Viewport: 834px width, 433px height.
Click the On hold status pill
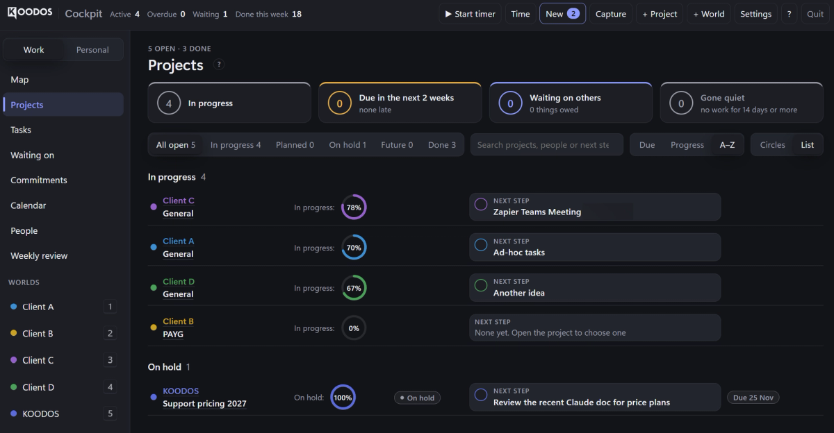tap(417, 398)
